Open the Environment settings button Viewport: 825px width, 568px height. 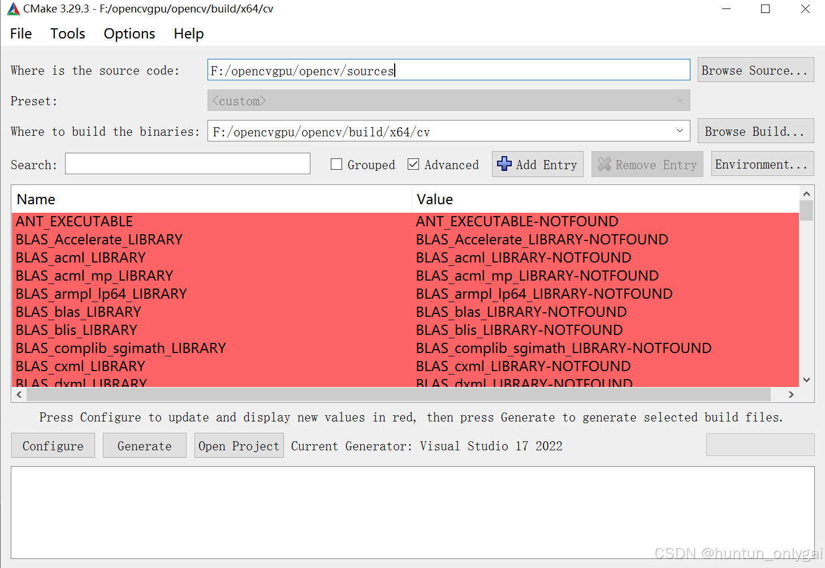[x=762, y=164]
